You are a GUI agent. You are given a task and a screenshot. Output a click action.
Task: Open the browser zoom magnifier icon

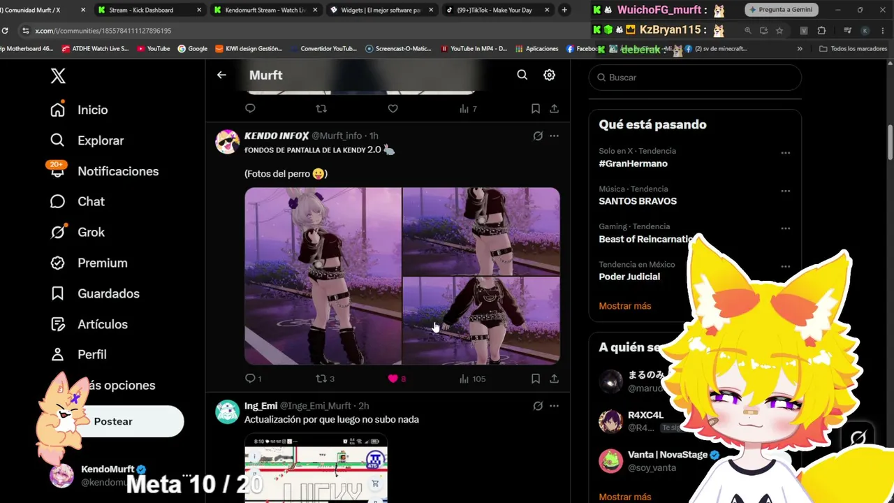(747, 31)
